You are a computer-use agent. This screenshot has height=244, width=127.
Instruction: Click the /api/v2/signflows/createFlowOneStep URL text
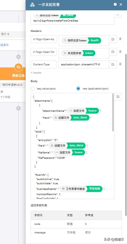coord(56,20)
